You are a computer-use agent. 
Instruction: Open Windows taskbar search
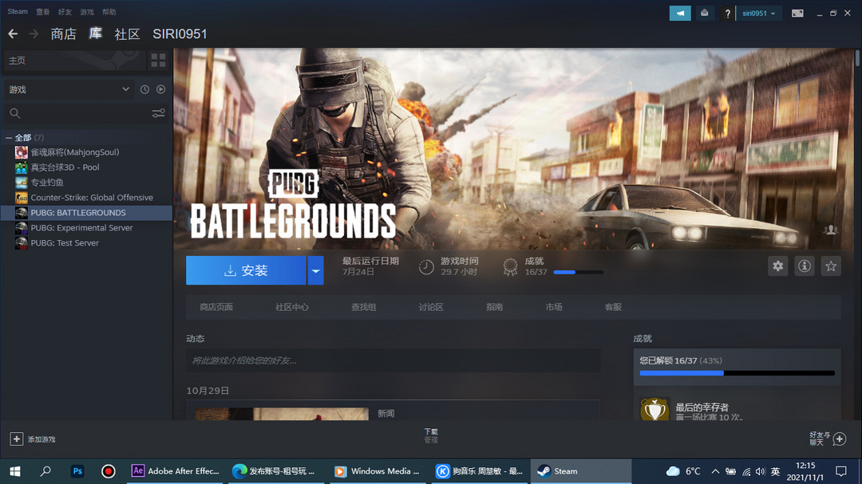[x=45, y=471]
